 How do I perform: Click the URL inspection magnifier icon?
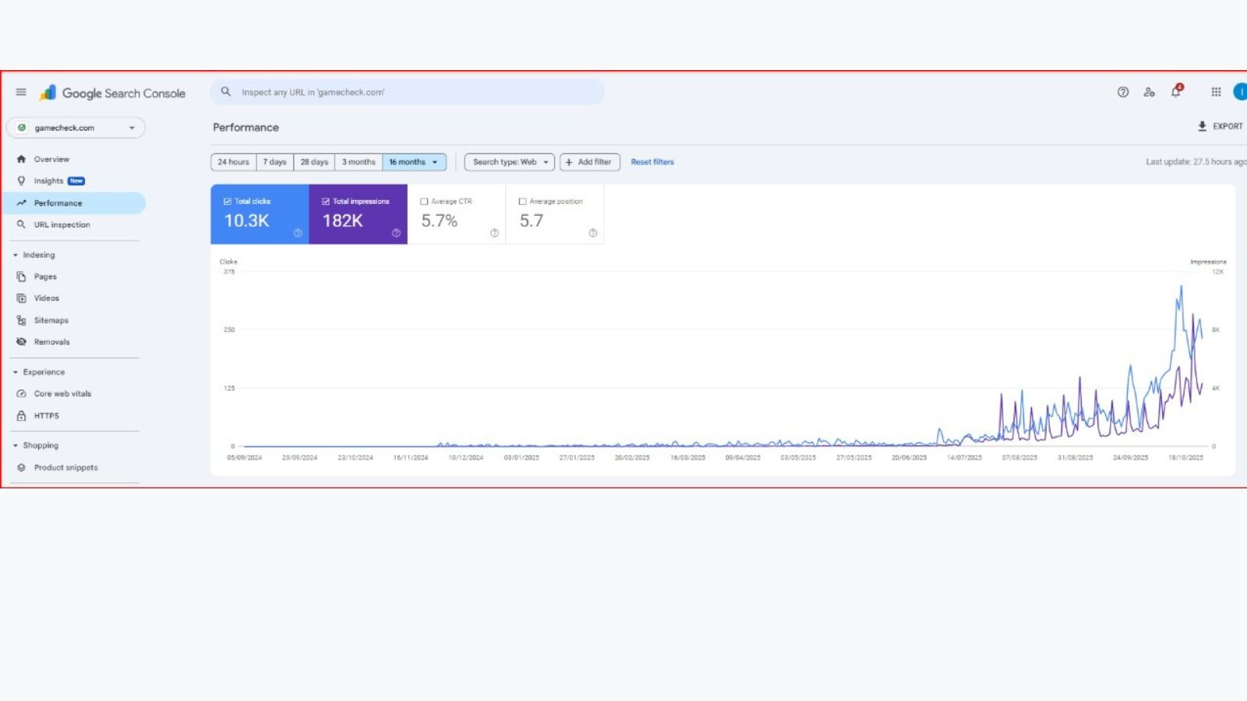point(21,224)
